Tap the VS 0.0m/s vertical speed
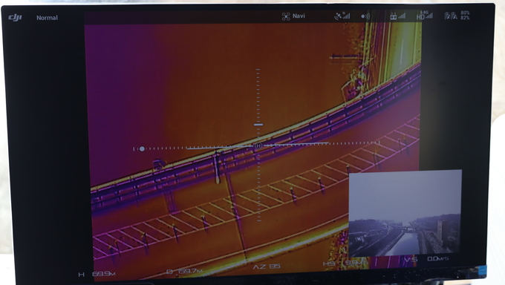The width and height of the screenshot is (505, 285). [x=426, y=259]
